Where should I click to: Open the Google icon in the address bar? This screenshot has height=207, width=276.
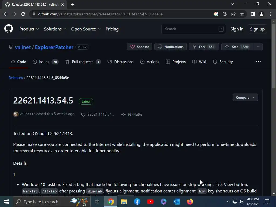216,14
